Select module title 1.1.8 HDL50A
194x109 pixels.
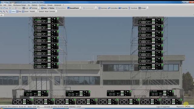(38, 64)
